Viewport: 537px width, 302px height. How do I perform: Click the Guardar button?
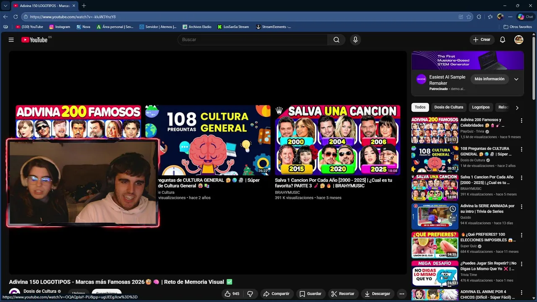(310, 294)
